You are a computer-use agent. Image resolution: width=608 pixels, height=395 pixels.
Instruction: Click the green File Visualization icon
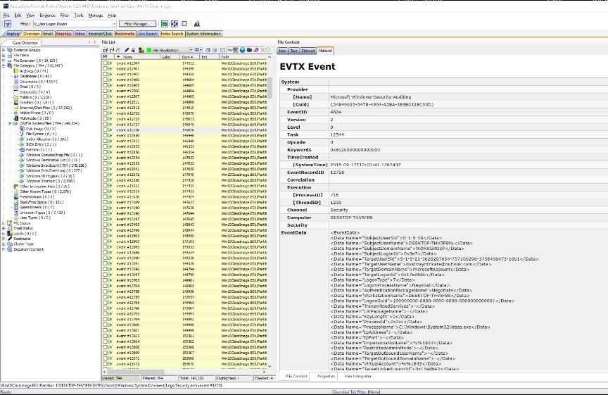tap(149, 50)
